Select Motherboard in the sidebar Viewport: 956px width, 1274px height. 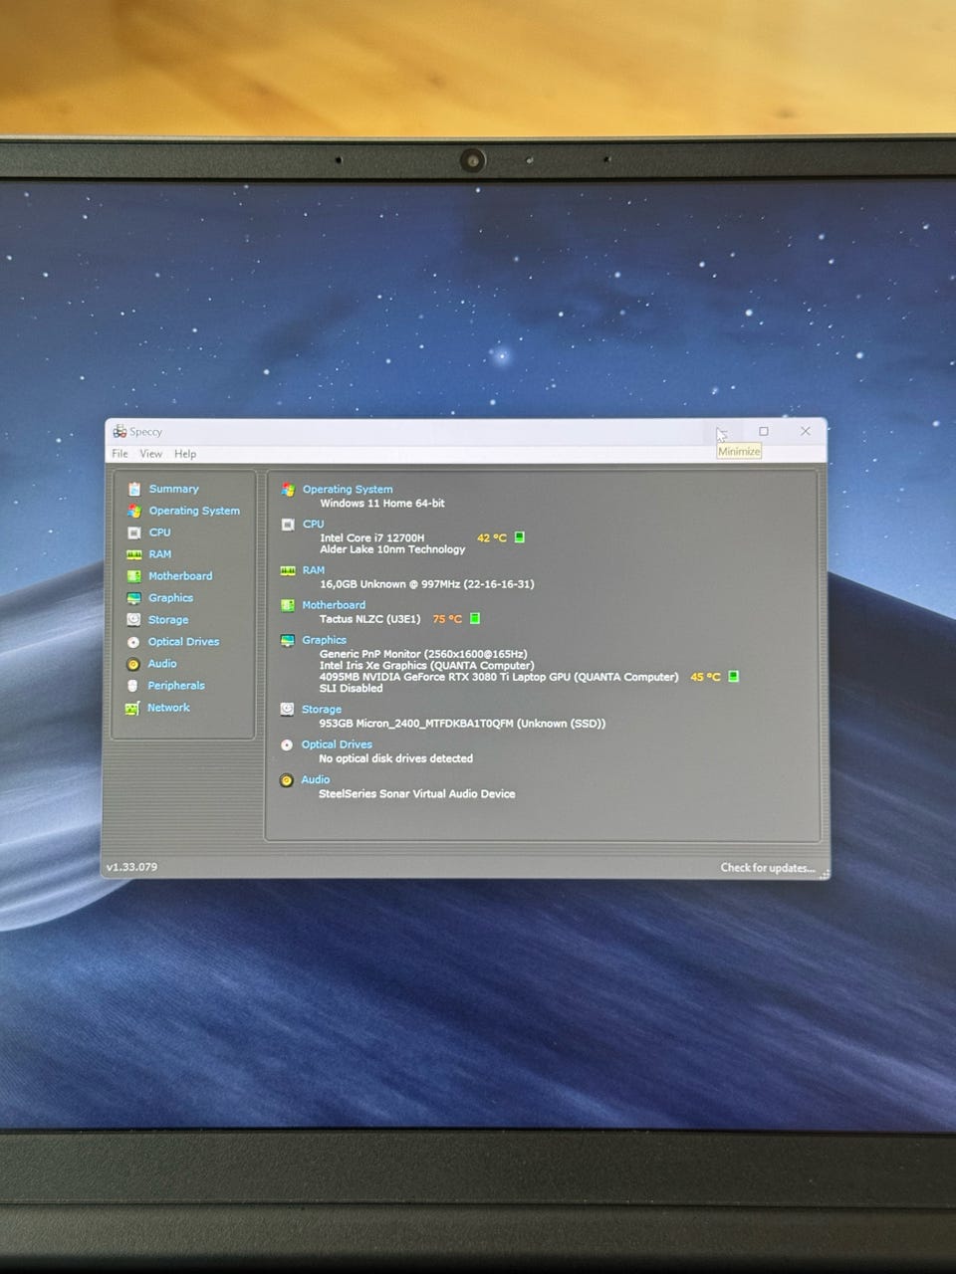pyautogui.click(x=180, y=576)
